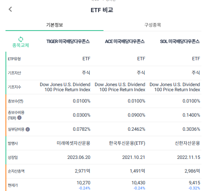Select the 기초자산 row label
The height and width of the screenshot is (191, 205).
point(15,73)
